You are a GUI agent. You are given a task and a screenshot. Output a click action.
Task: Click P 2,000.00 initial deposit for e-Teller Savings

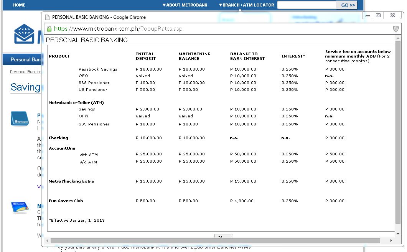(x=147, y=109)
